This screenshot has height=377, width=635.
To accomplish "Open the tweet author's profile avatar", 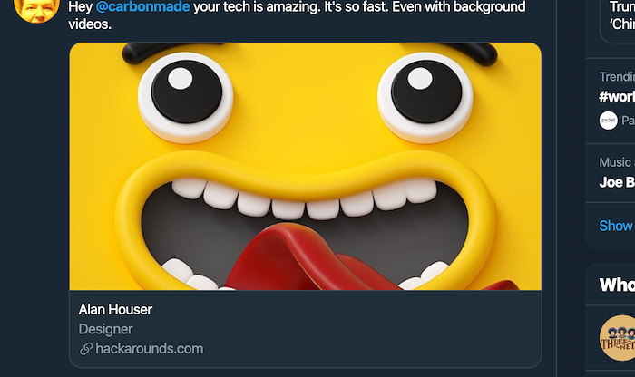I will 37,7.
